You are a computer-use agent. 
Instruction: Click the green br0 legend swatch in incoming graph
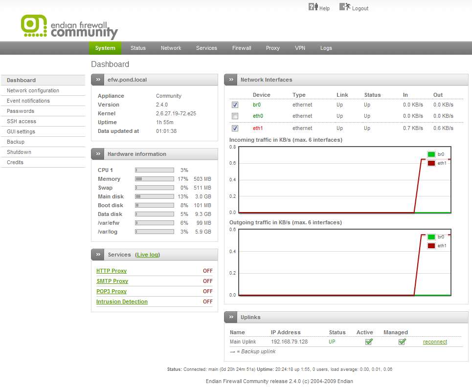(x=431, y=154)
